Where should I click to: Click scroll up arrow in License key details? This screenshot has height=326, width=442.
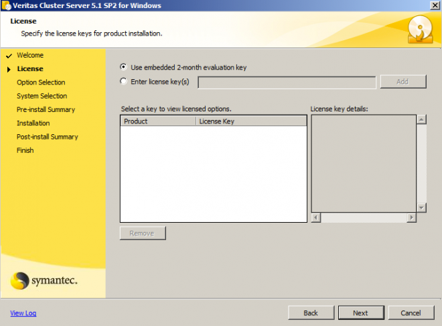[x=421, y=119]
